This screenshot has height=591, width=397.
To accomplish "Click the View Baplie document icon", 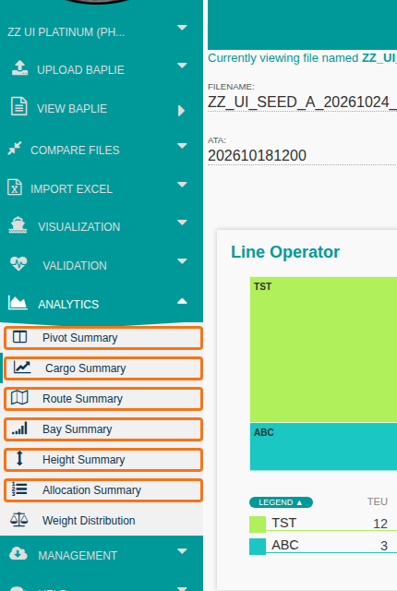I will pyautogui.click(x=18, y=106).
